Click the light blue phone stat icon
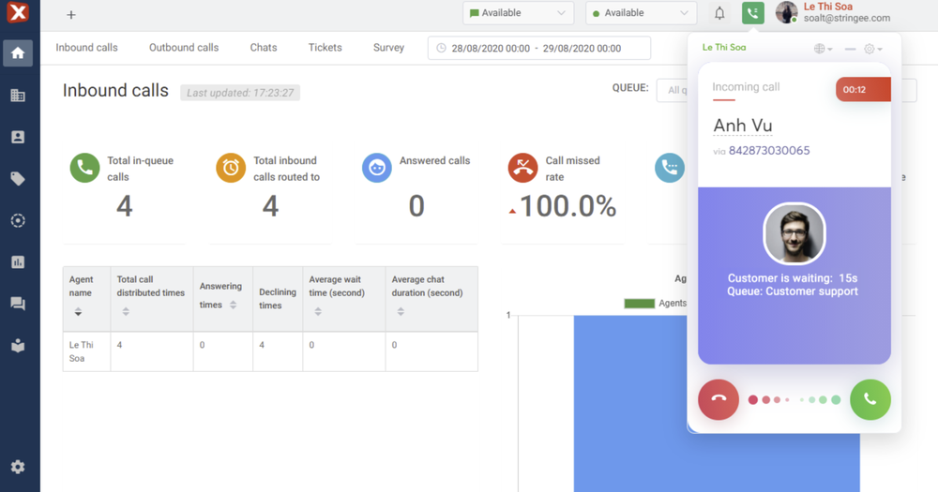Screen dimensions: 938x492 point(670,168)
